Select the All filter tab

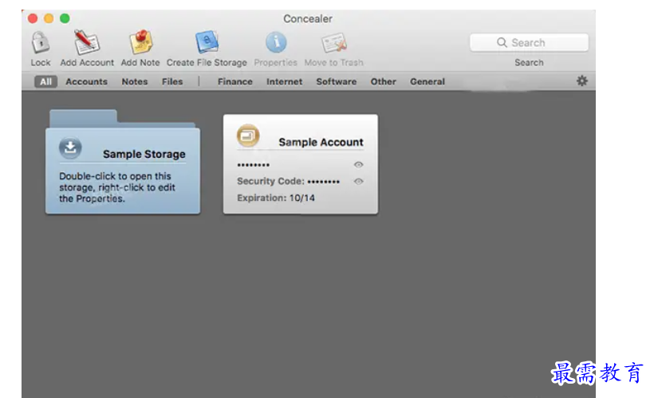pos(45,81)
